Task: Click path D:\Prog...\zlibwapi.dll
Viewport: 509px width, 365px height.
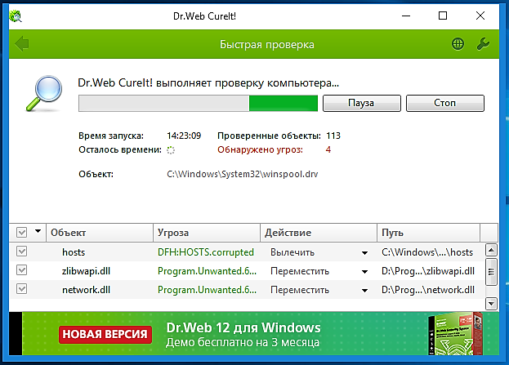Action: (x=428, y=271)
